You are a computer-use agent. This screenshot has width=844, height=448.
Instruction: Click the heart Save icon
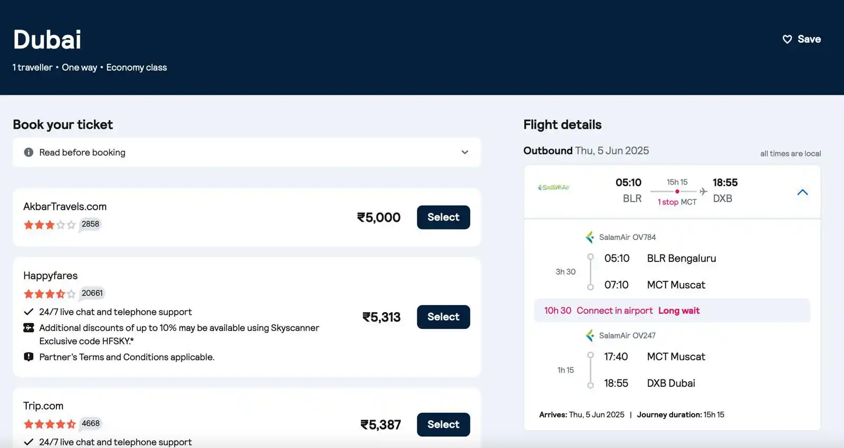click(787, 39)
